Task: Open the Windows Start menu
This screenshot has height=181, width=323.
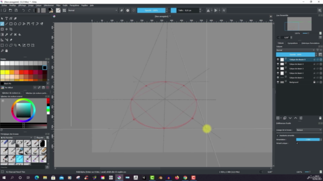Action: click(4, 177)
